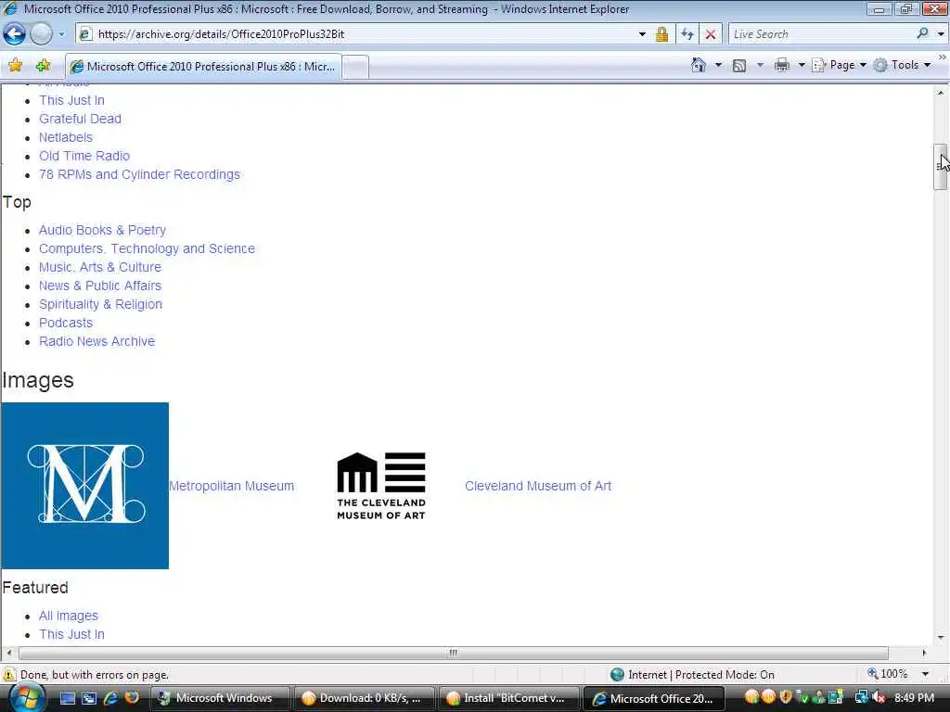Go back with the browser Back button
The height and width of the screenshot is (712, 950).
(15, 34)
